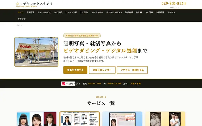Open the card showing a form screenshot
Image resolution: width=202 pixels, height=126 pixels.
tap(122, 119)
